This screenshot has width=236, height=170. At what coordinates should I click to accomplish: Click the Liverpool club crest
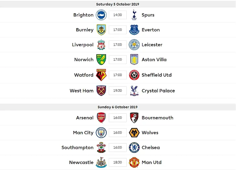point(101,45)
